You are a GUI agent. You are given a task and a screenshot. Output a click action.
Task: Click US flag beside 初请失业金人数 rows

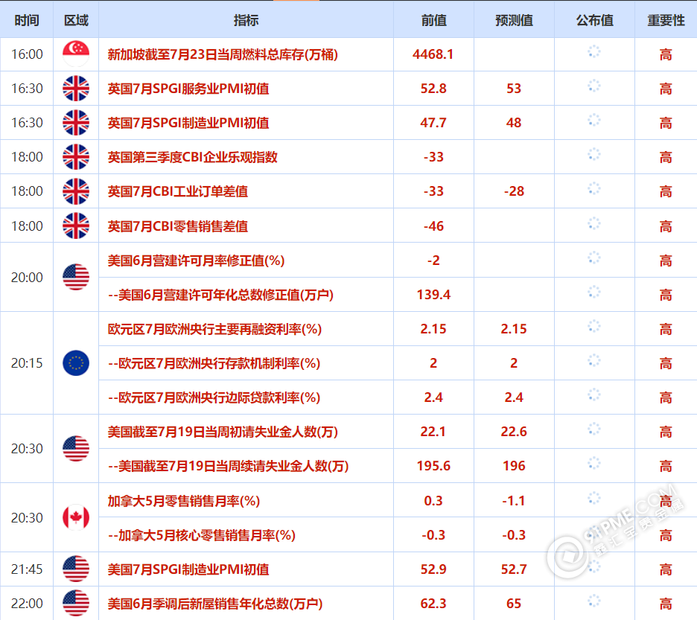[76, 449]
